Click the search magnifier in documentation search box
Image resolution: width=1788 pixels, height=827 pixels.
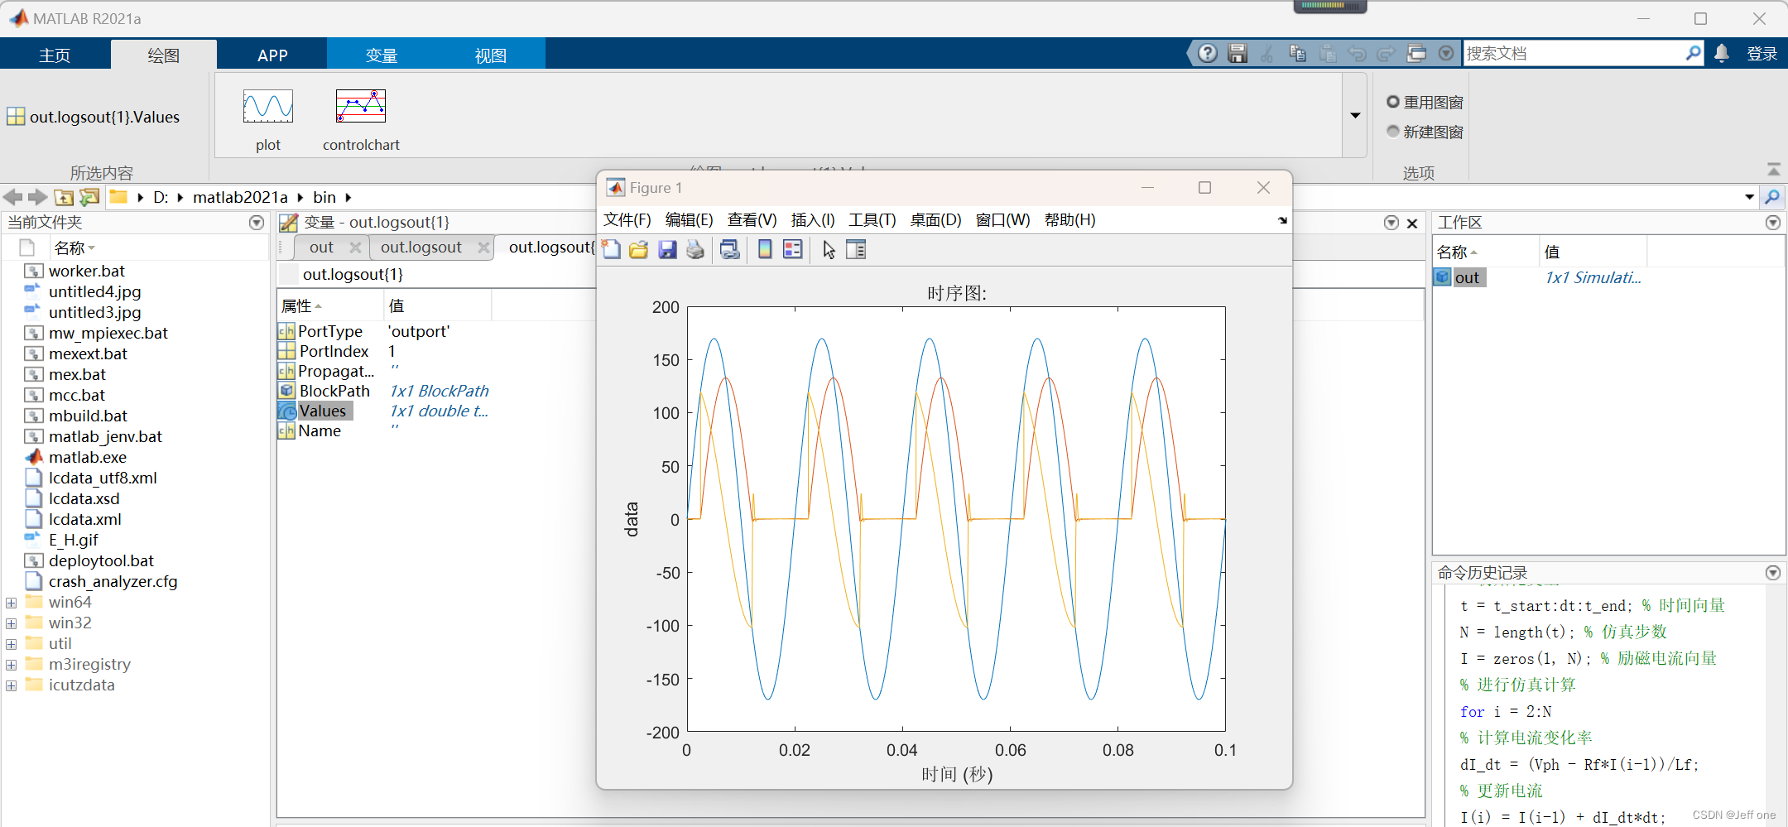(1694, 54)
